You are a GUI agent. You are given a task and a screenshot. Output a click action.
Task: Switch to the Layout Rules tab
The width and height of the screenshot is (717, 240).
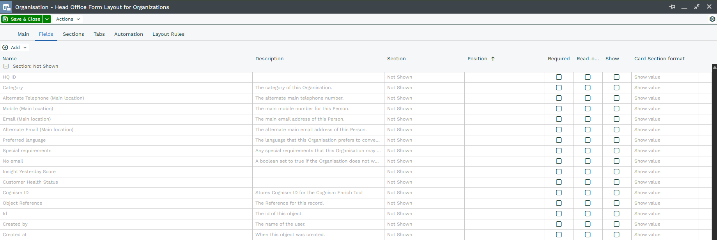click(168, 34)
